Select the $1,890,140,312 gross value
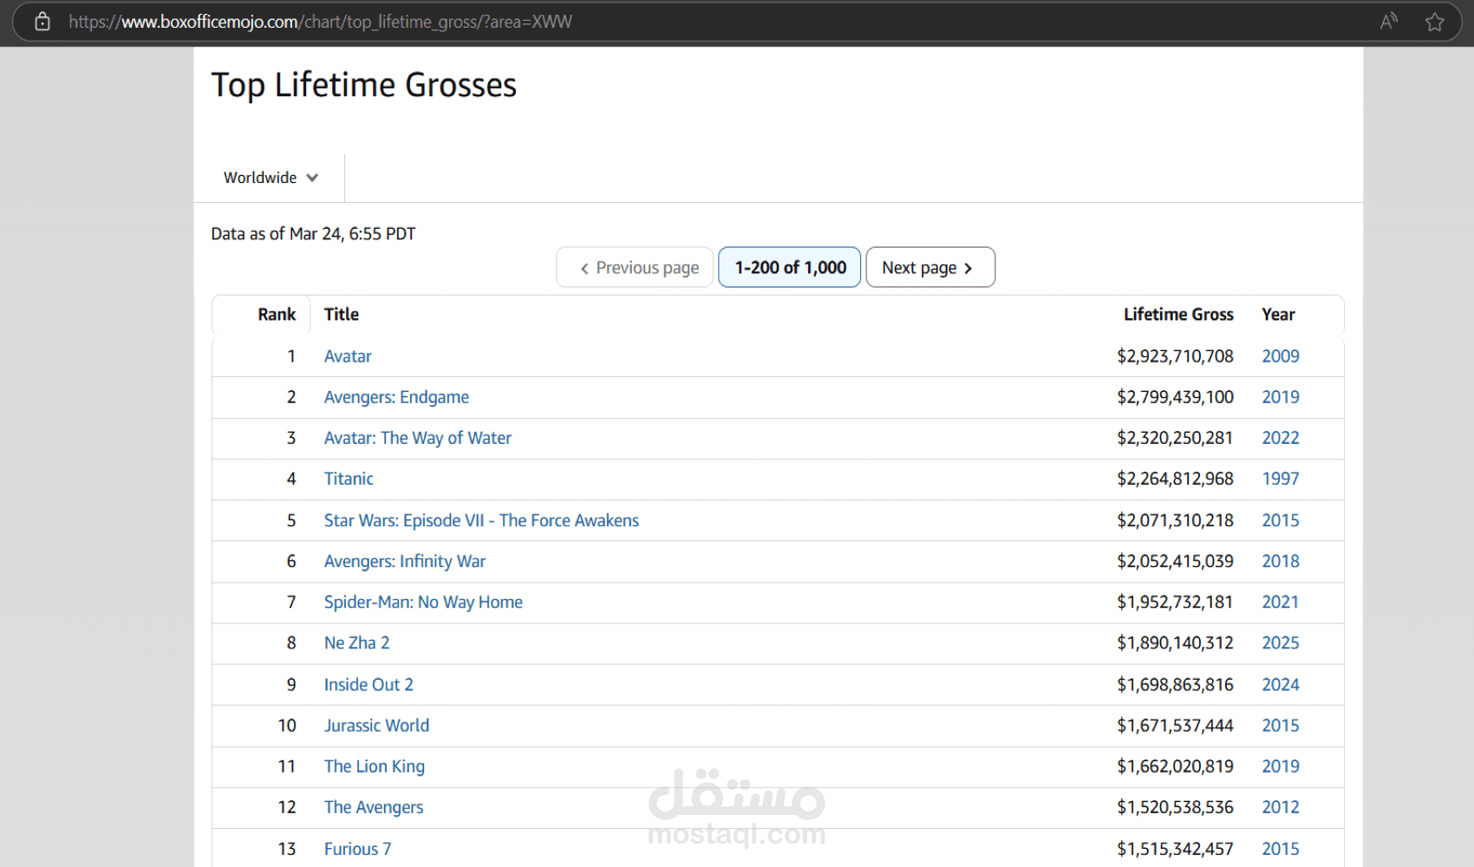 1175,642
